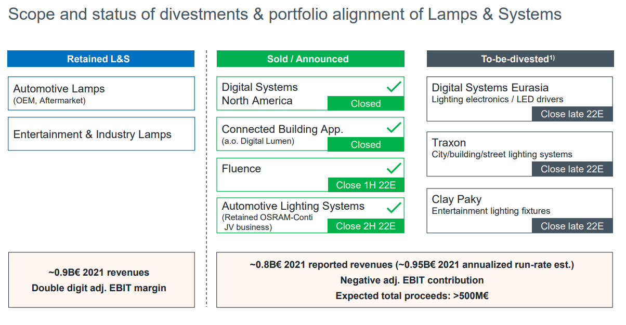The width and height of the screenshot is (626, 325).
Task: Click the Closed badge under Connected Building App.
Action: coord(366,144)
